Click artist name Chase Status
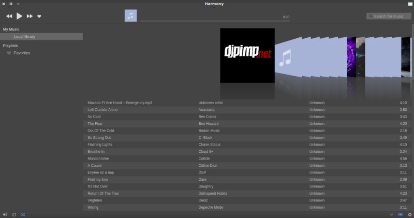414x218 pixels. [x=210, y=144]
